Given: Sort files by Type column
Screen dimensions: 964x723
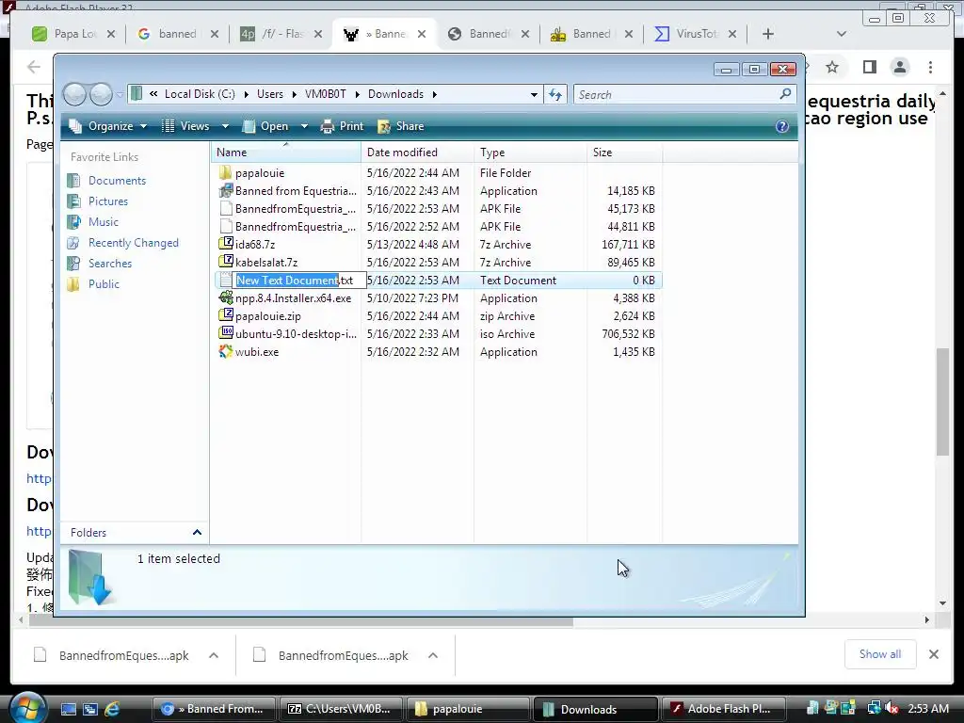Looking at the screenshot, I should coord(531,153).
